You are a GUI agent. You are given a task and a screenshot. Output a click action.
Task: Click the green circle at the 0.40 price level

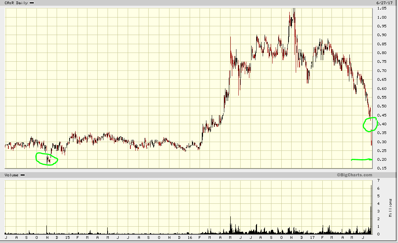(370, 124)
